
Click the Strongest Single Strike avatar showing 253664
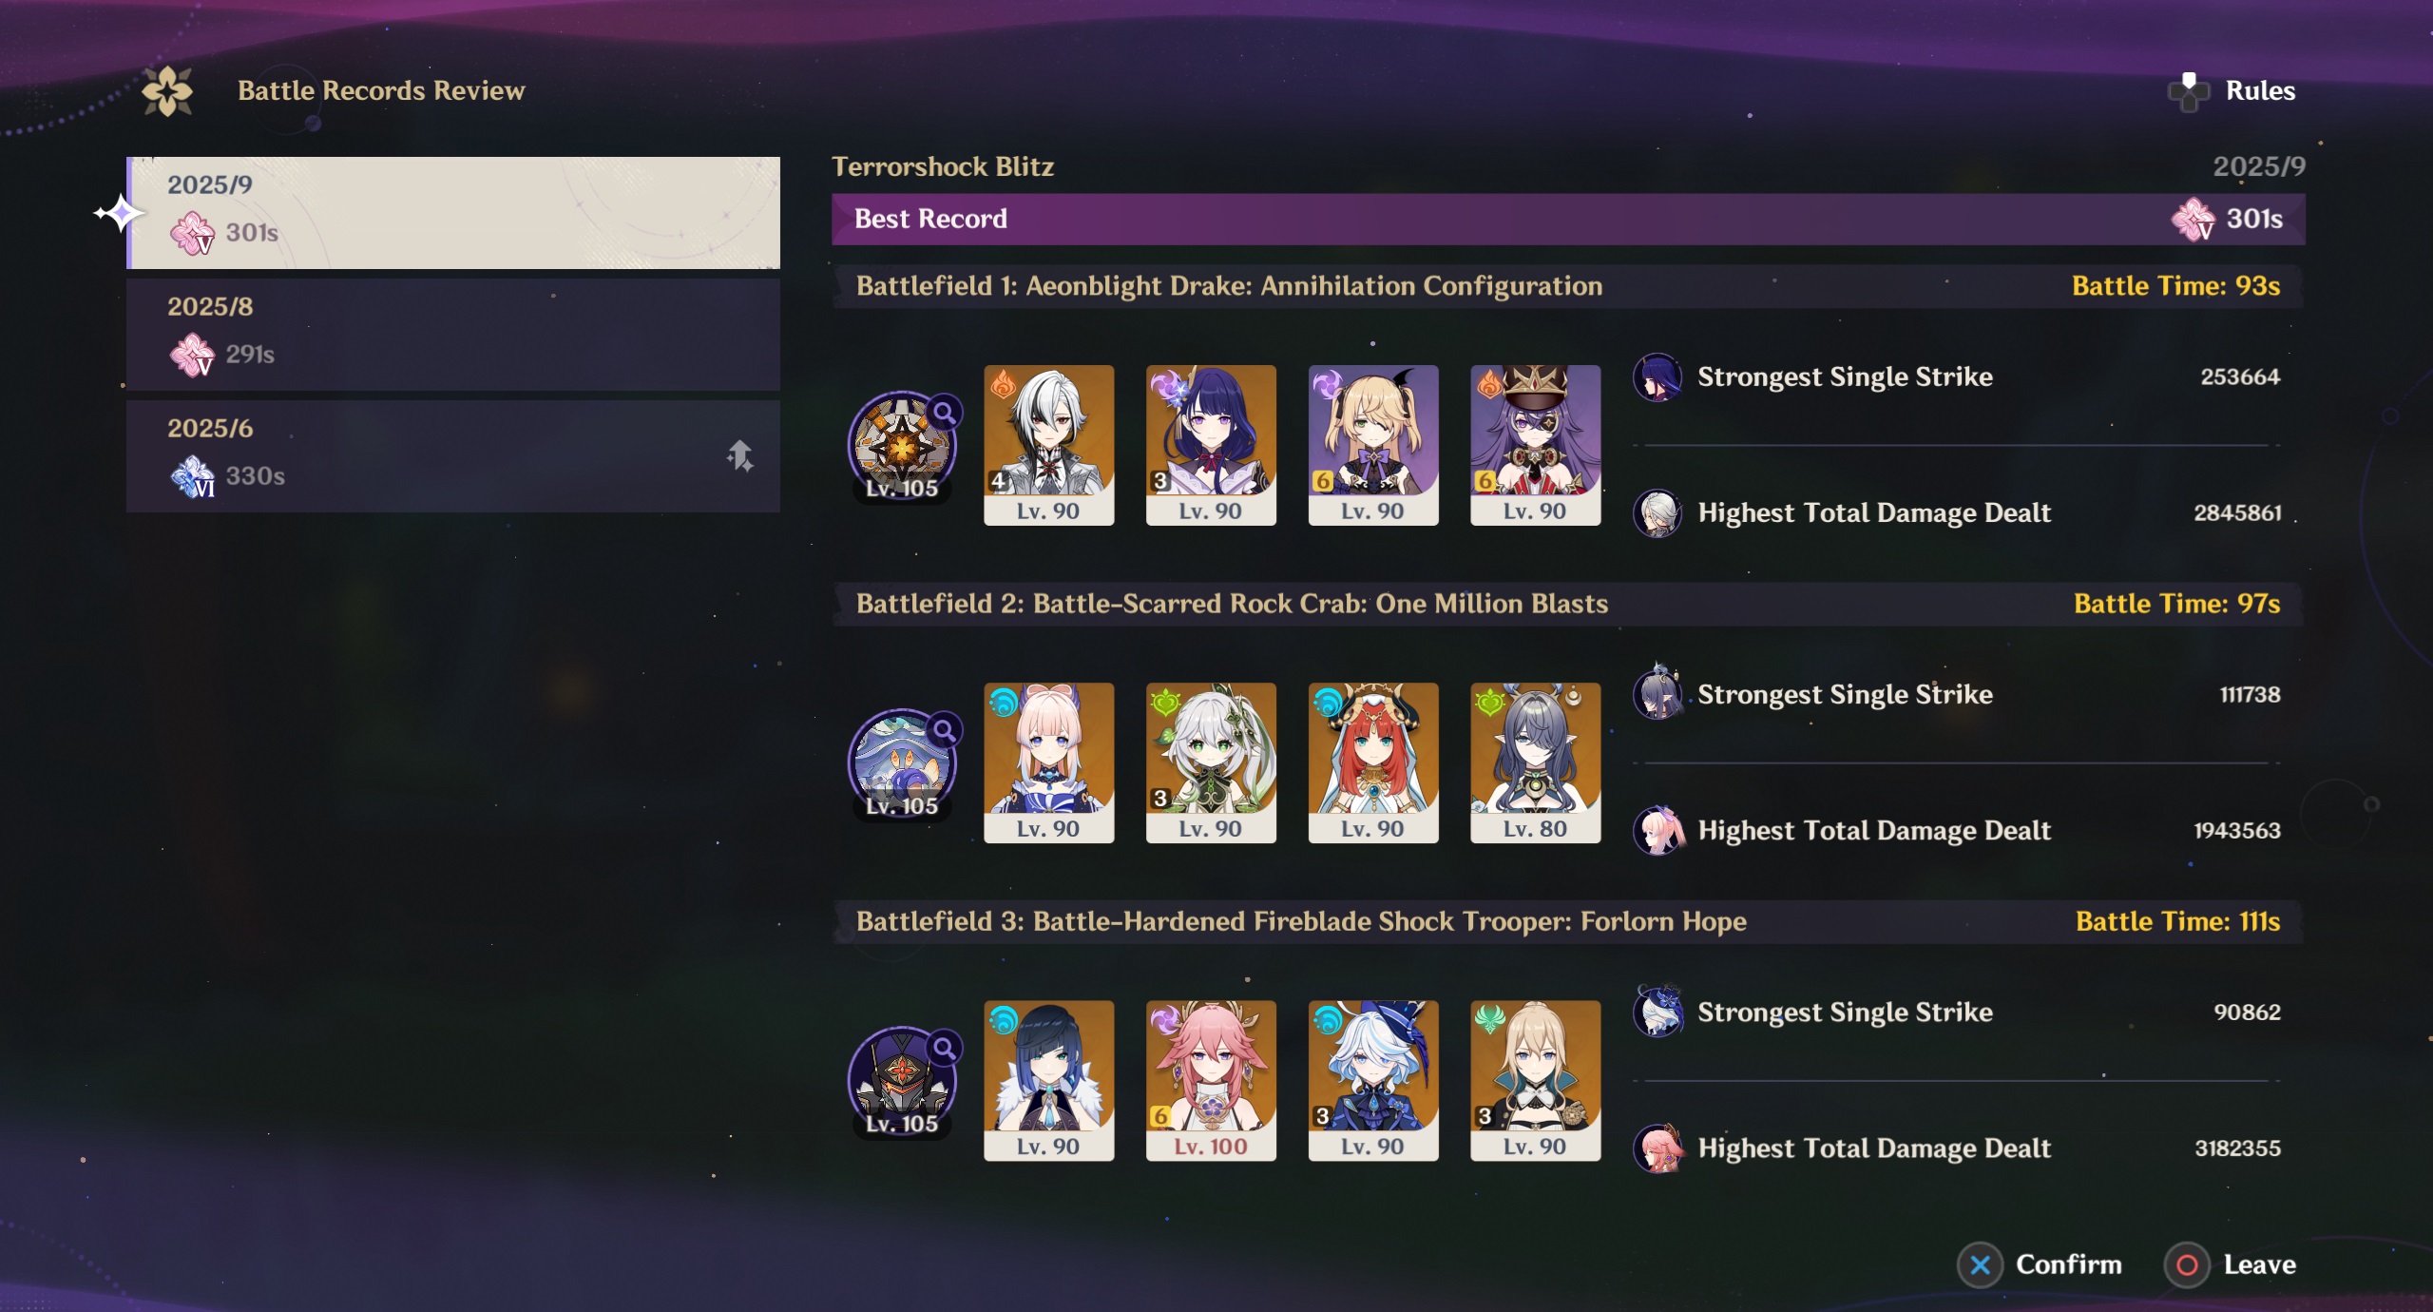(x=1657, y=377)
